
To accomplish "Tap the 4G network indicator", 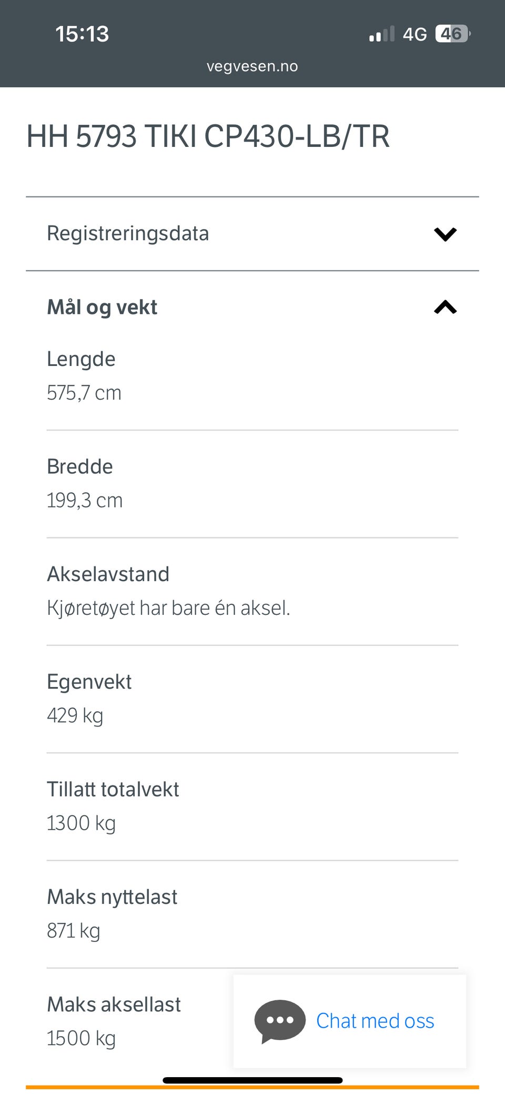I will 415,34.
